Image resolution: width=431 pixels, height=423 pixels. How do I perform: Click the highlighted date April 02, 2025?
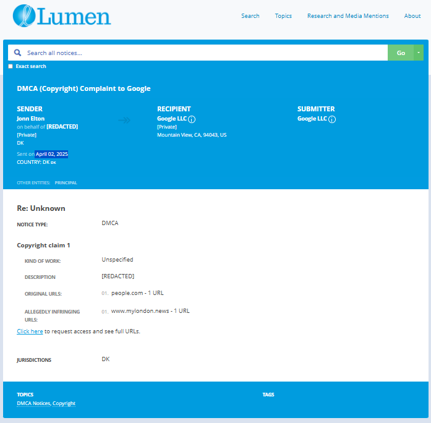click(x=51, y=154)
